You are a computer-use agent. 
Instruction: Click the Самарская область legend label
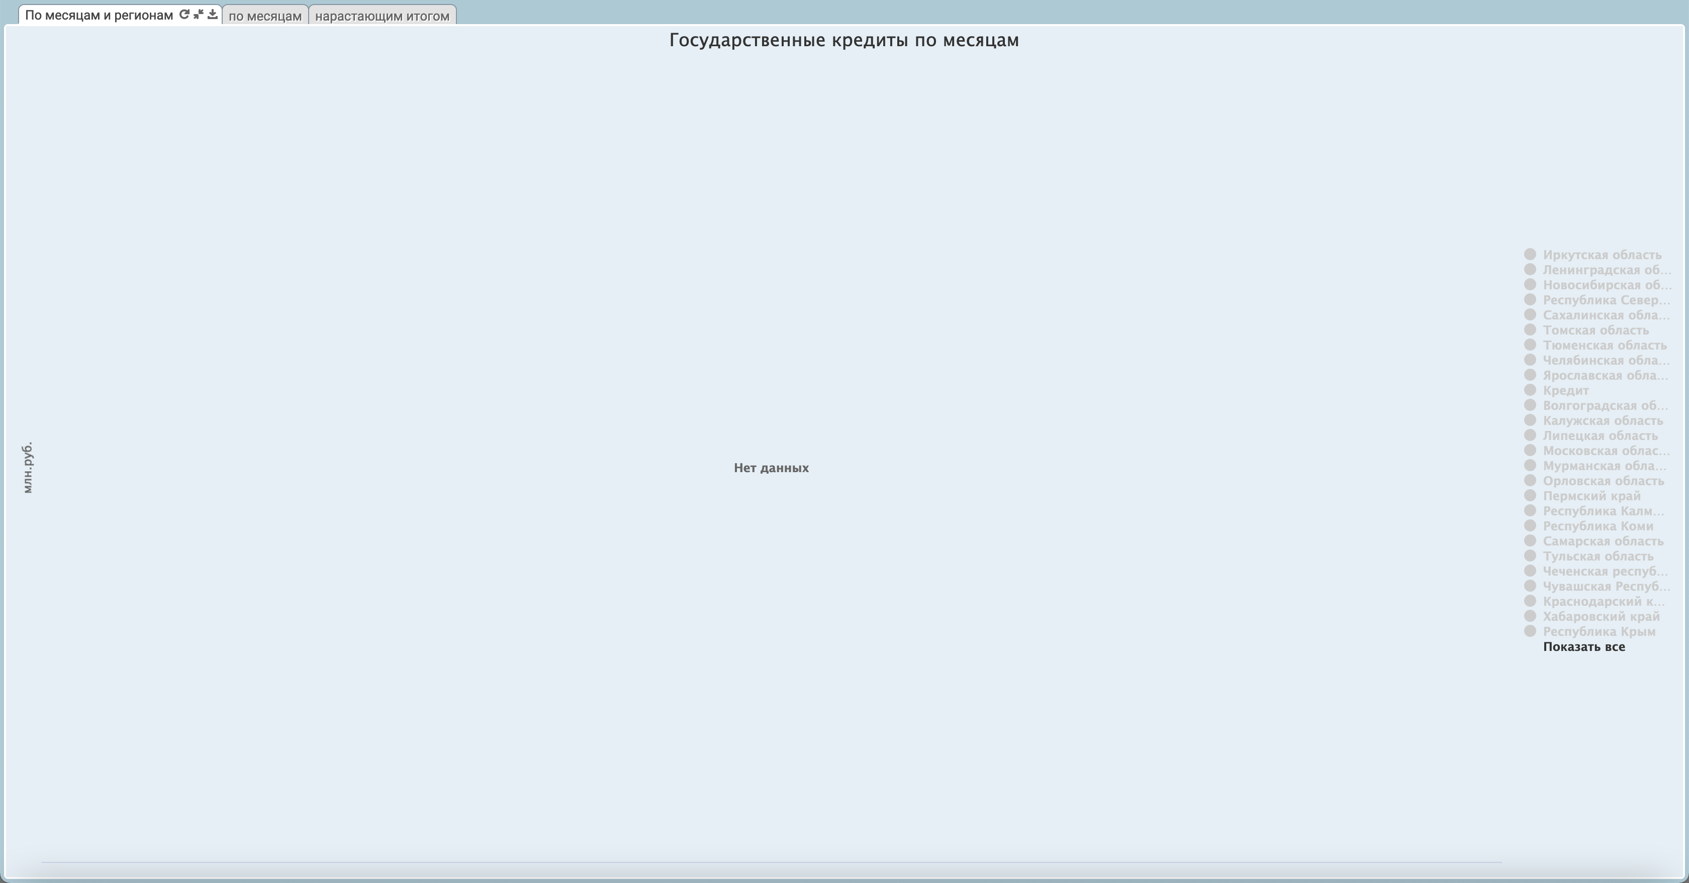[x=1603, y=541]
